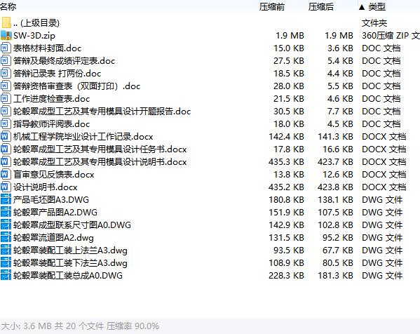This screenshot has height=334, width=420.
Task: Select file name 轮毂罩装配工装总成A0.DWG
Action: point(68,275)
